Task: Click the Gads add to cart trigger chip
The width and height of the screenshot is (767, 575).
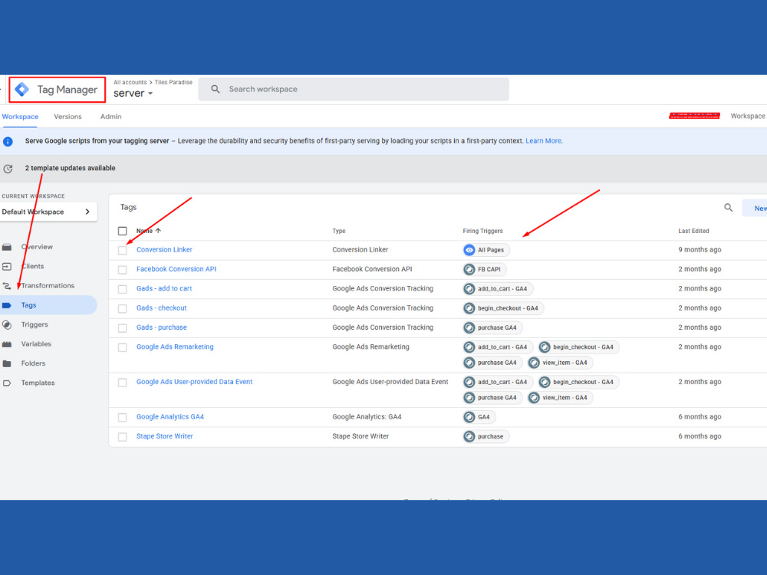Action: pos(498,289)
